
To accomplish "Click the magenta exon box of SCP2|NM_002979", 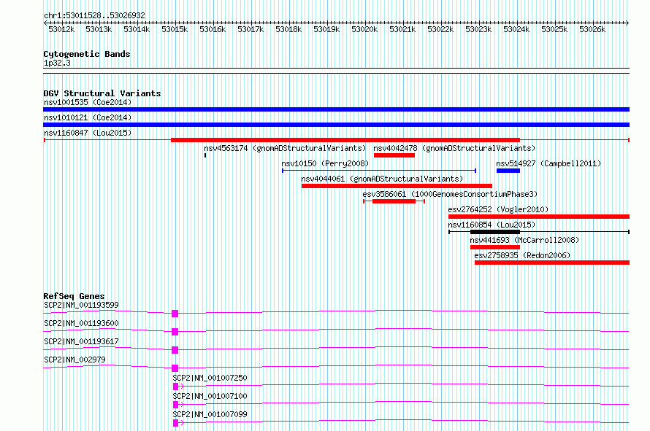I will point(175,368).
